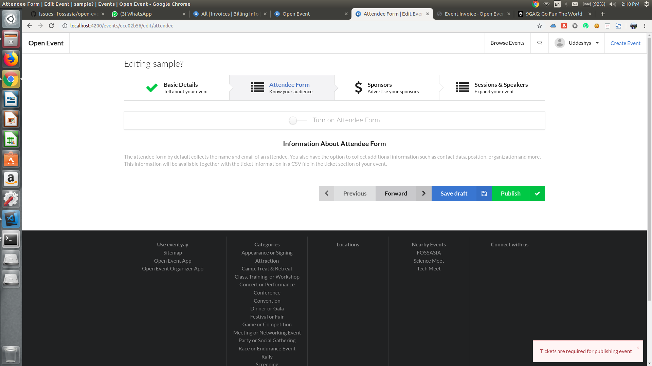Screen dimensions: 652x366
Task: Open Chrome three-dot menu
Action: pos(645,26)
